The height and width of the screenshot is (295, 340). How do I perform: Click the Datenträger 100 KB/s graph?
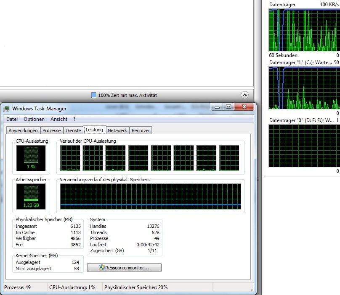point(304,30)
